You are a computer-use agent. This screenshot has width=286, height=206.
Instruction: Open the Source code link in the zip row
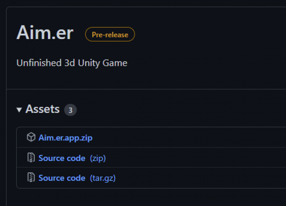62,158
